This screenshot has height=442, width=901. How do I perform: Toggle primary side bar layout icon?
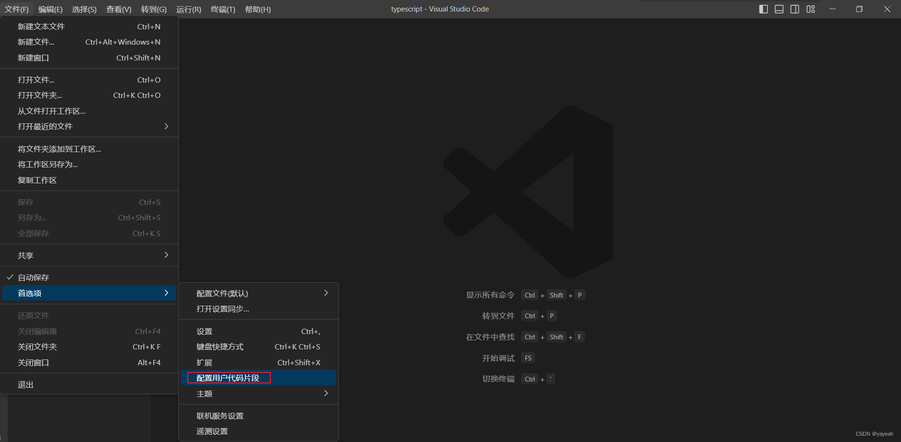763,9
